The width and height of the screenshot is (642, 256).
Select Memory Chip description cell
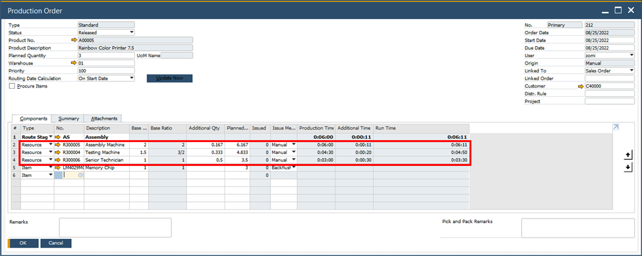pyautogui.click(x=107, y=168)
